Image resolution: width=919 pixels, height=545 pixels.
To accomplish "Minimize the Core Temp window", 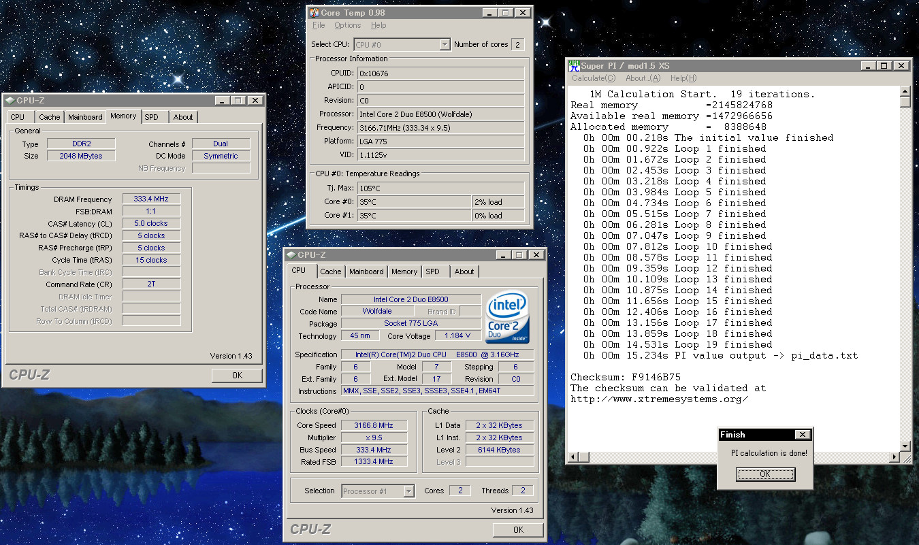I will coord(490,12).
